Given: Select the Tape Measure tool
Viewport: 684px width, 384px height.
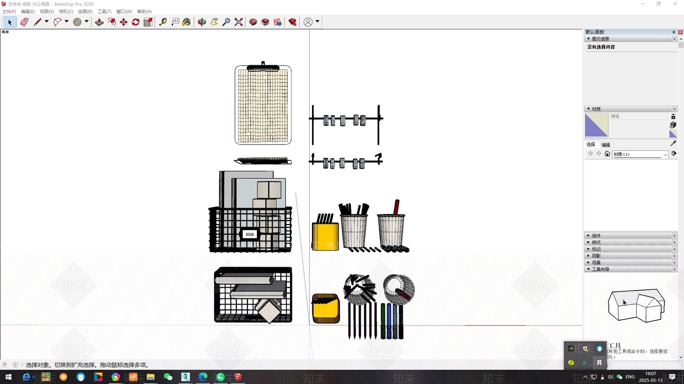Looking at the screenshot, I should (163, 22).
